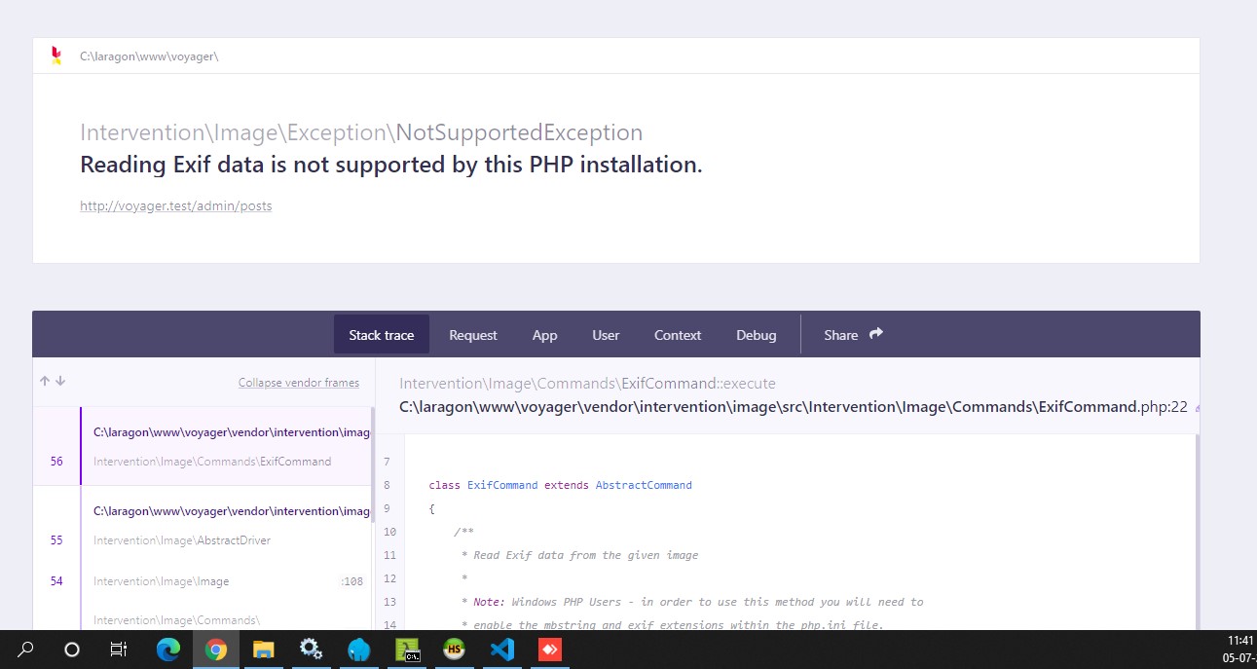The height and width of the screenshot is (669, 1257).
Task: Click code viewer vertical scrollbar
Action: click(x=1197, y=532)
